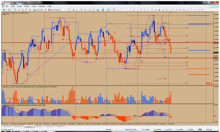Switch to the EURUSD,M30 chart tab
The height and width of the screenshot is (132, 220).
coord(18,126)
